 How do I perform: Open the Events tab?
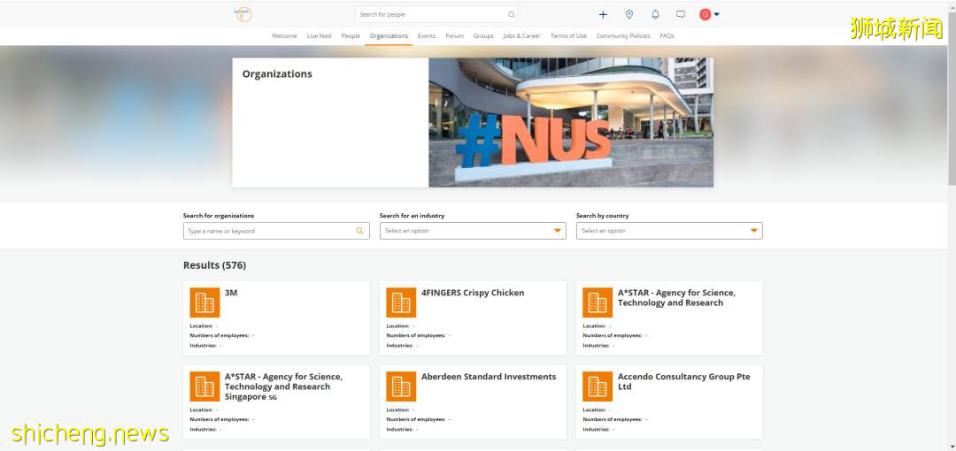click(x=427, y=36)
